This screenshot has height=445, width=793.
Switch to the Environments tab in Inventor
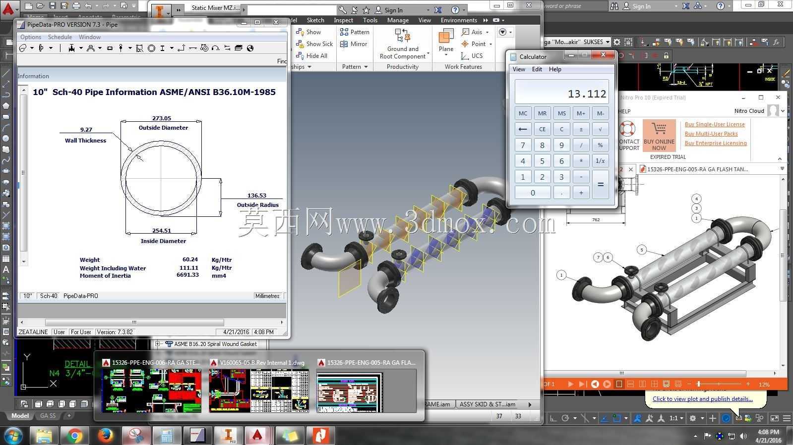459,20
